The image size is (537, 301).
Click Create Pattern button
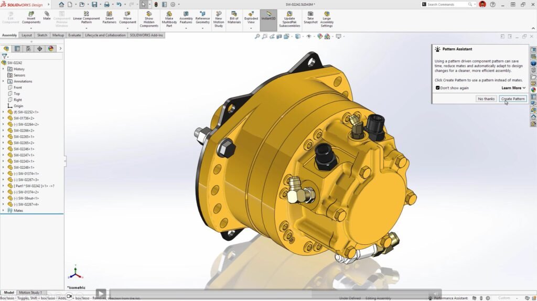click(513, 99)
